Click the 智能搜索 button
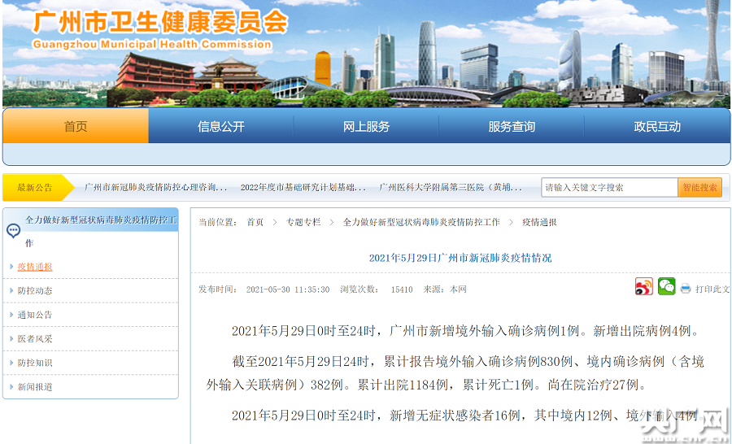The image size is (732, 444). pyautogui.click(x=699, y=187)
